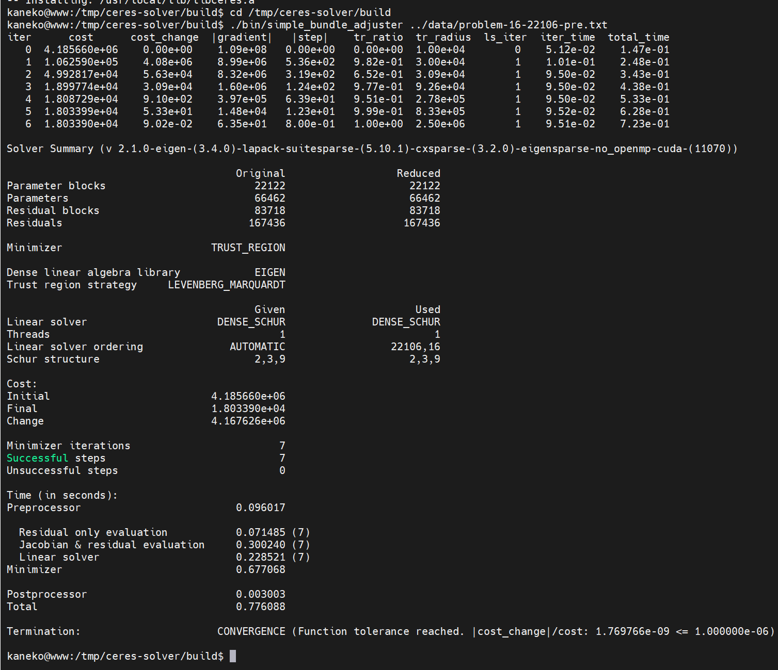Viewport: 778px width, 670px height.
Task: Click the Residuals count 167436 under Original
Action: tap(267, 223)
